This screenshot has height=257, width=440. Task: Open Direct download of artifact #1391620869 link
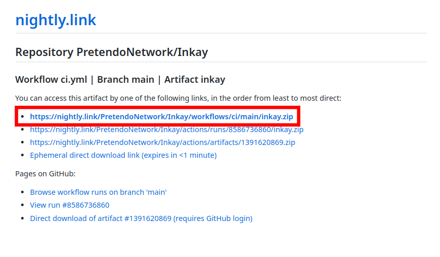pos(141,218)
